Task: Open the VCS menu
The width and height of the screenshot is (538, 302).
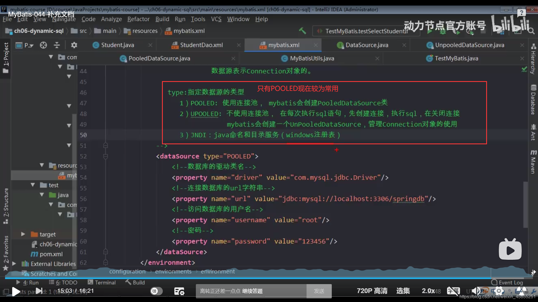Action: (216, 19)
